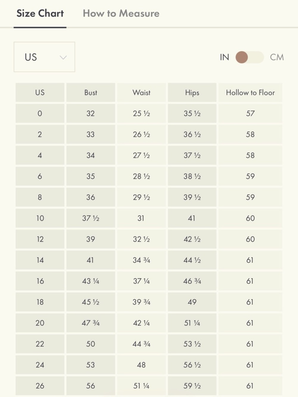The width and height of the screenshot is (298, 397).
Task: Click the US column header cell
Action: coord(40,93)
